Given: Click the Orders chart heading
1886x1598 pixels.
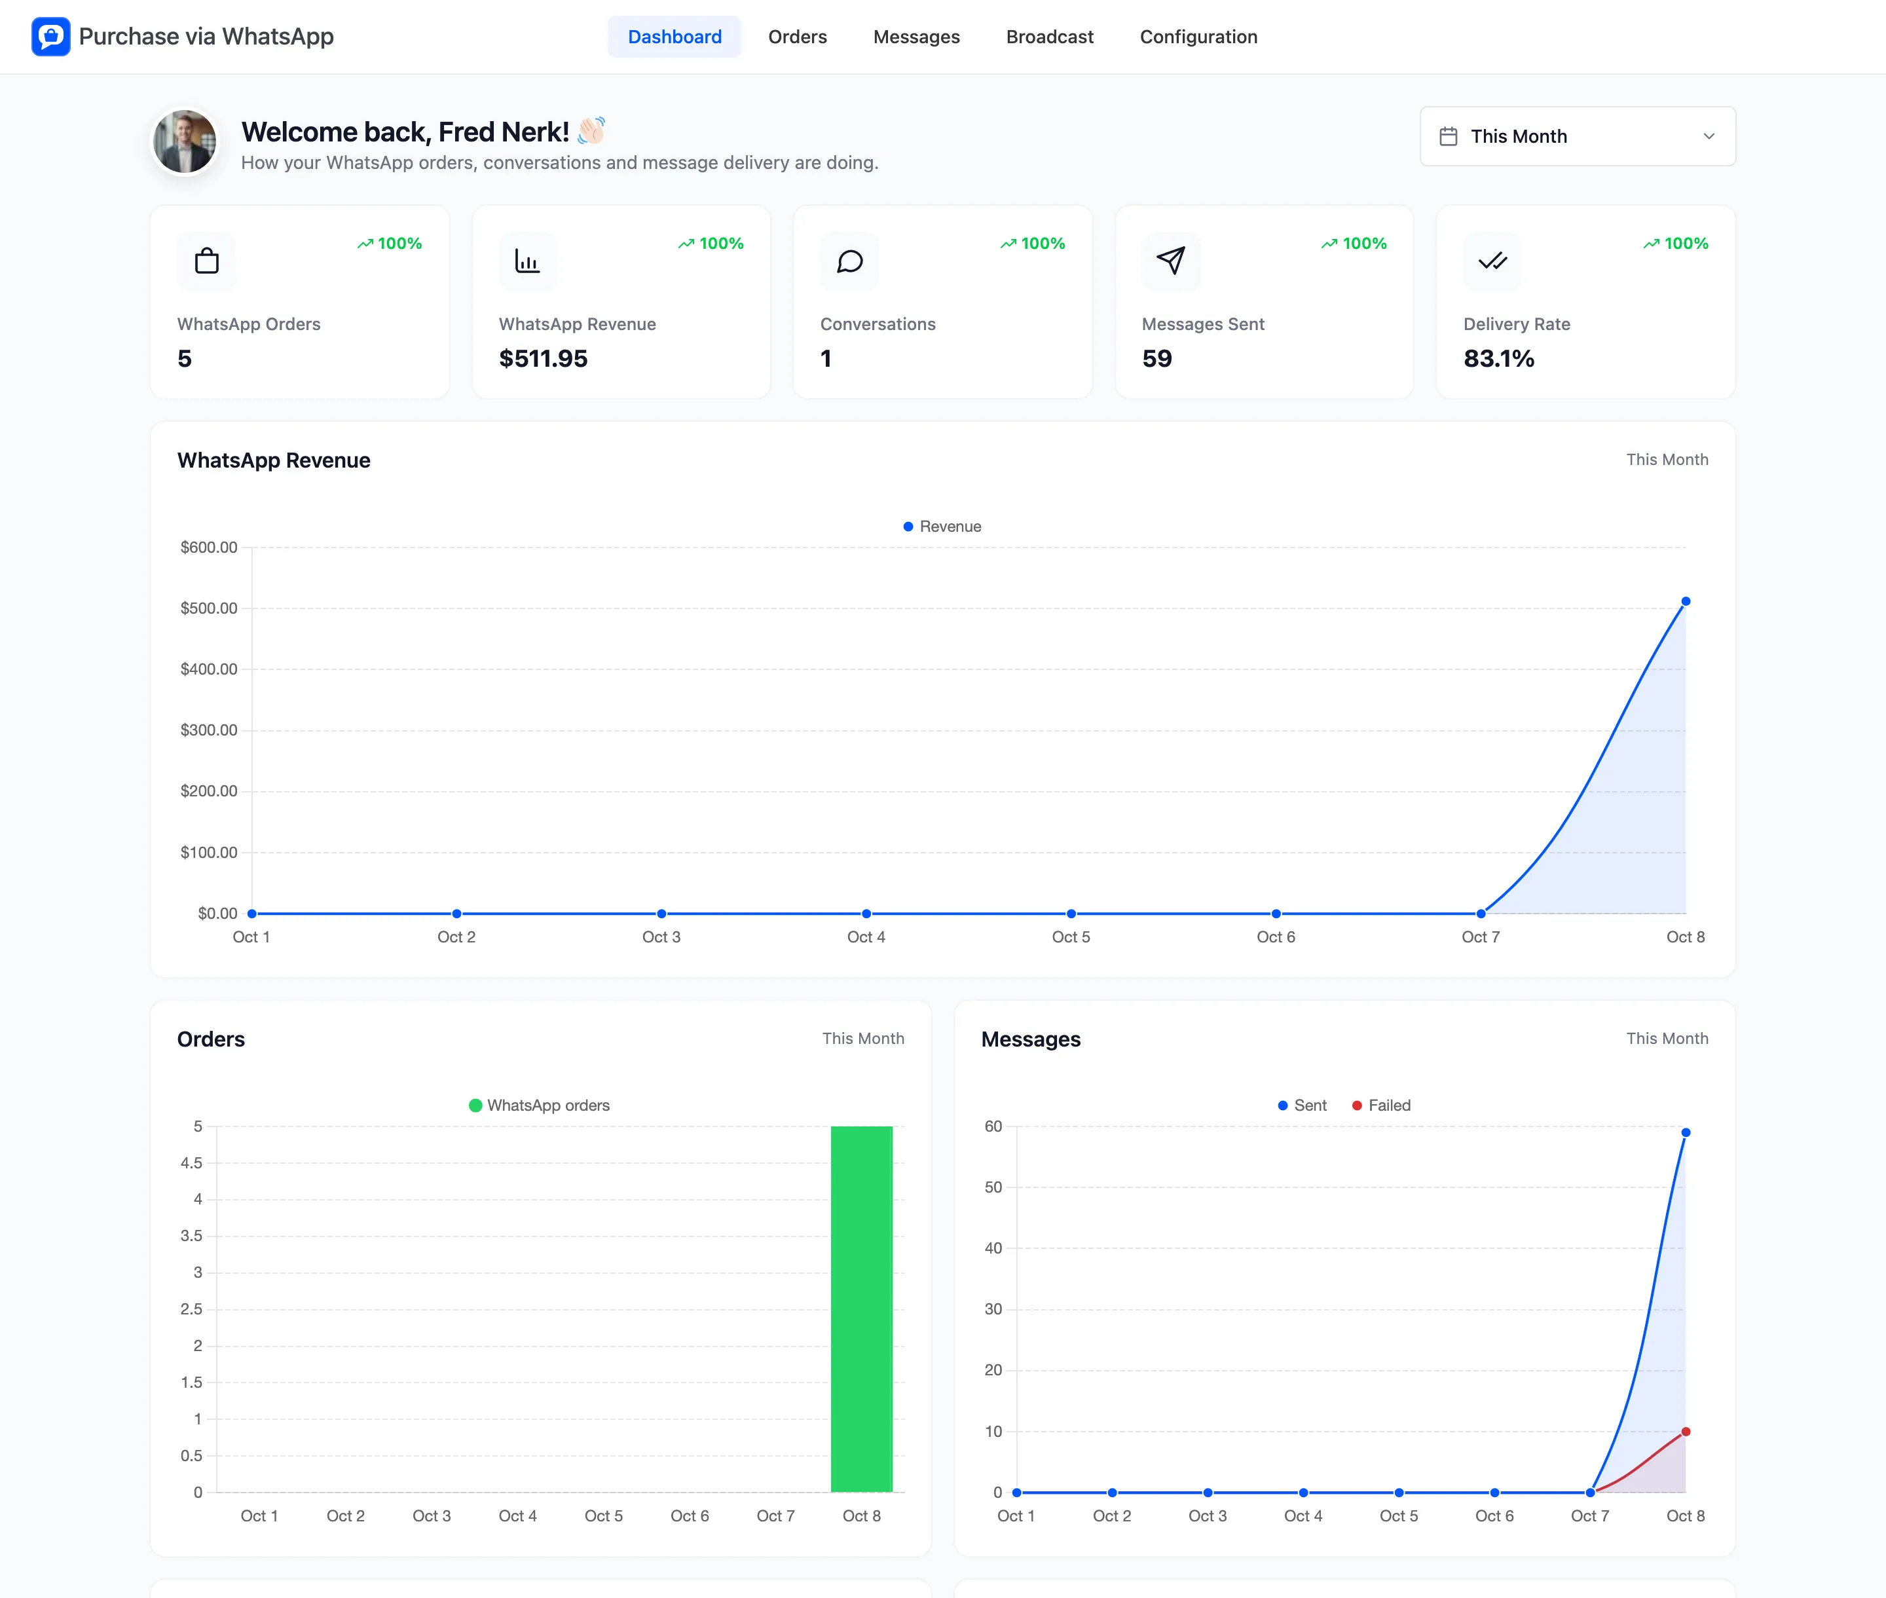Looking at the screenshot, I should tap(211, 1039).
